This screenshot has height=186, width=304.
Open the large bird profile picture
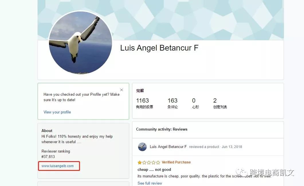click(x=81, y=43)
